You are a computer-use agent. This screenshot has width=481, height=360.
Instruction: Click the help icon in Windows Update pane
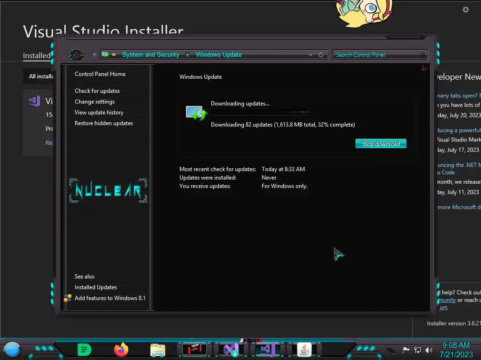click(x=424, y=68)
